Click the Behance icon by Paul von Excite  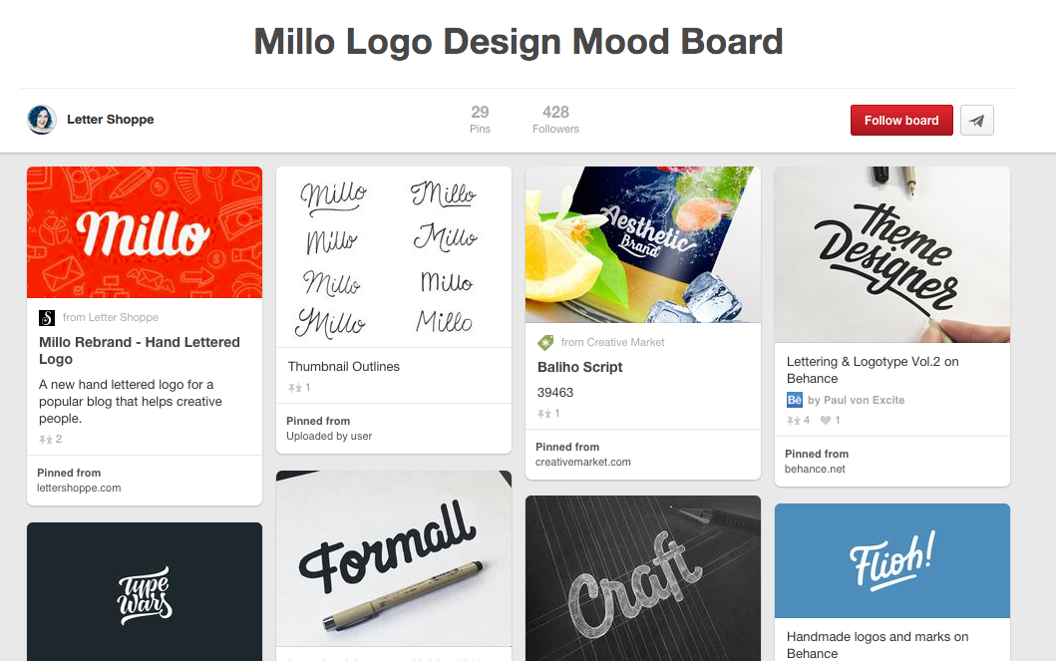(795, 400)
